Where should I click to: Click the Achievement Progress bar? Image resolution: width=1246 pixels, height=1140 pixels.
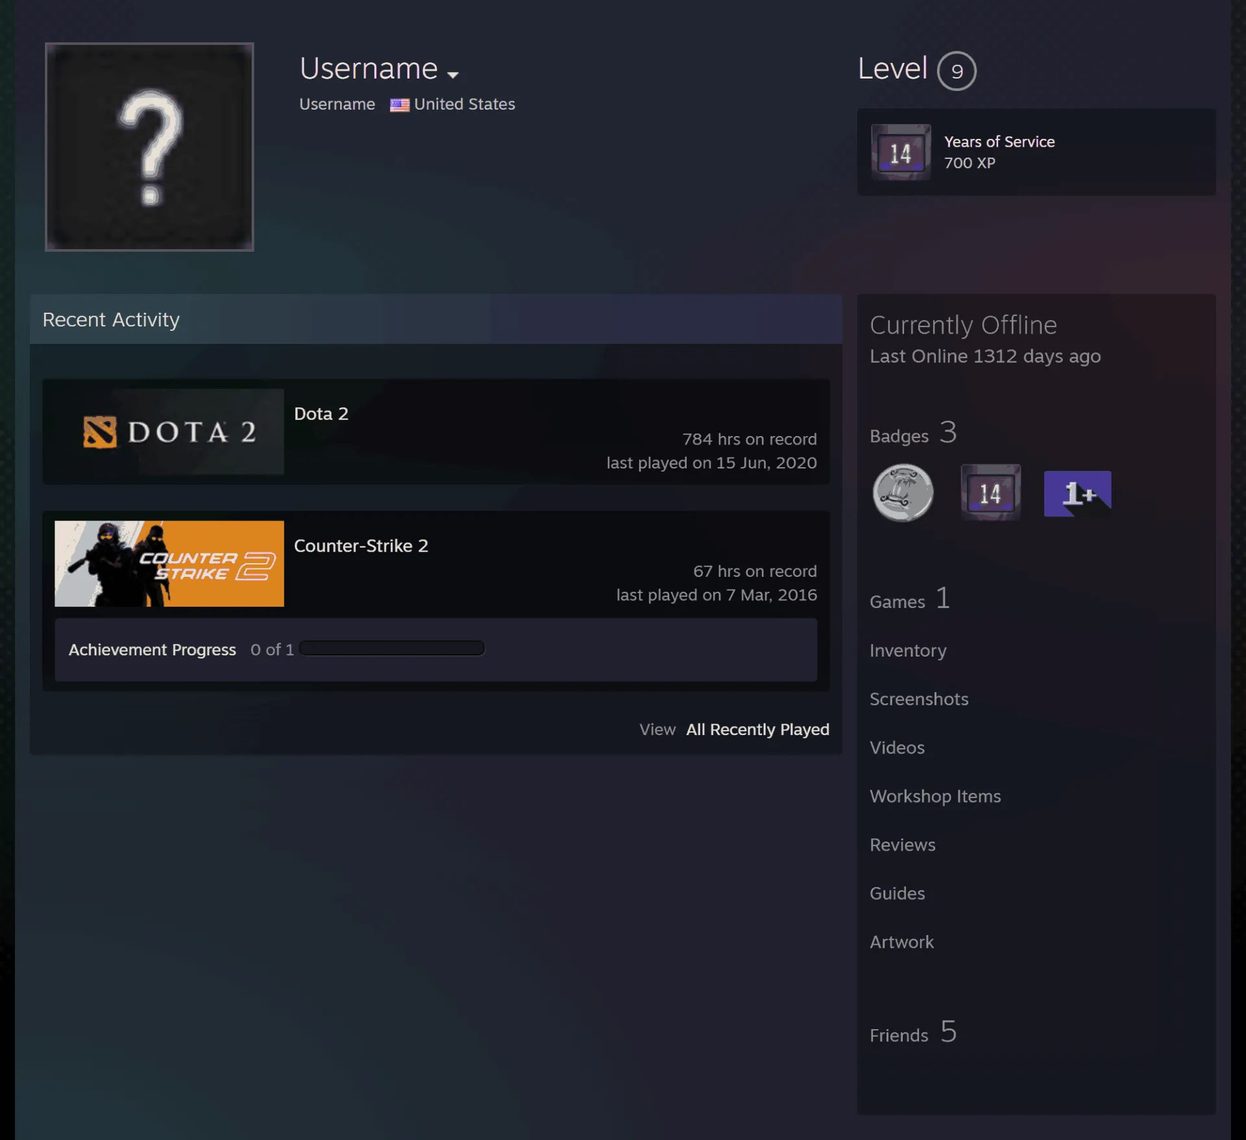(x=392, y=648)
